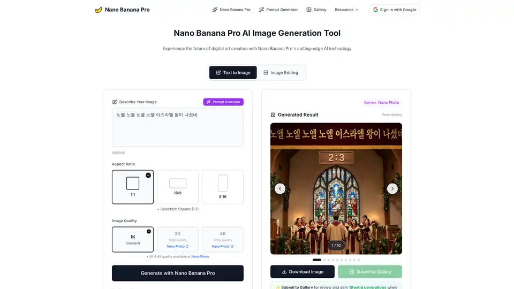Click Sign in with Google button
This screenshot has width=514, height=289.
point(395,10)
